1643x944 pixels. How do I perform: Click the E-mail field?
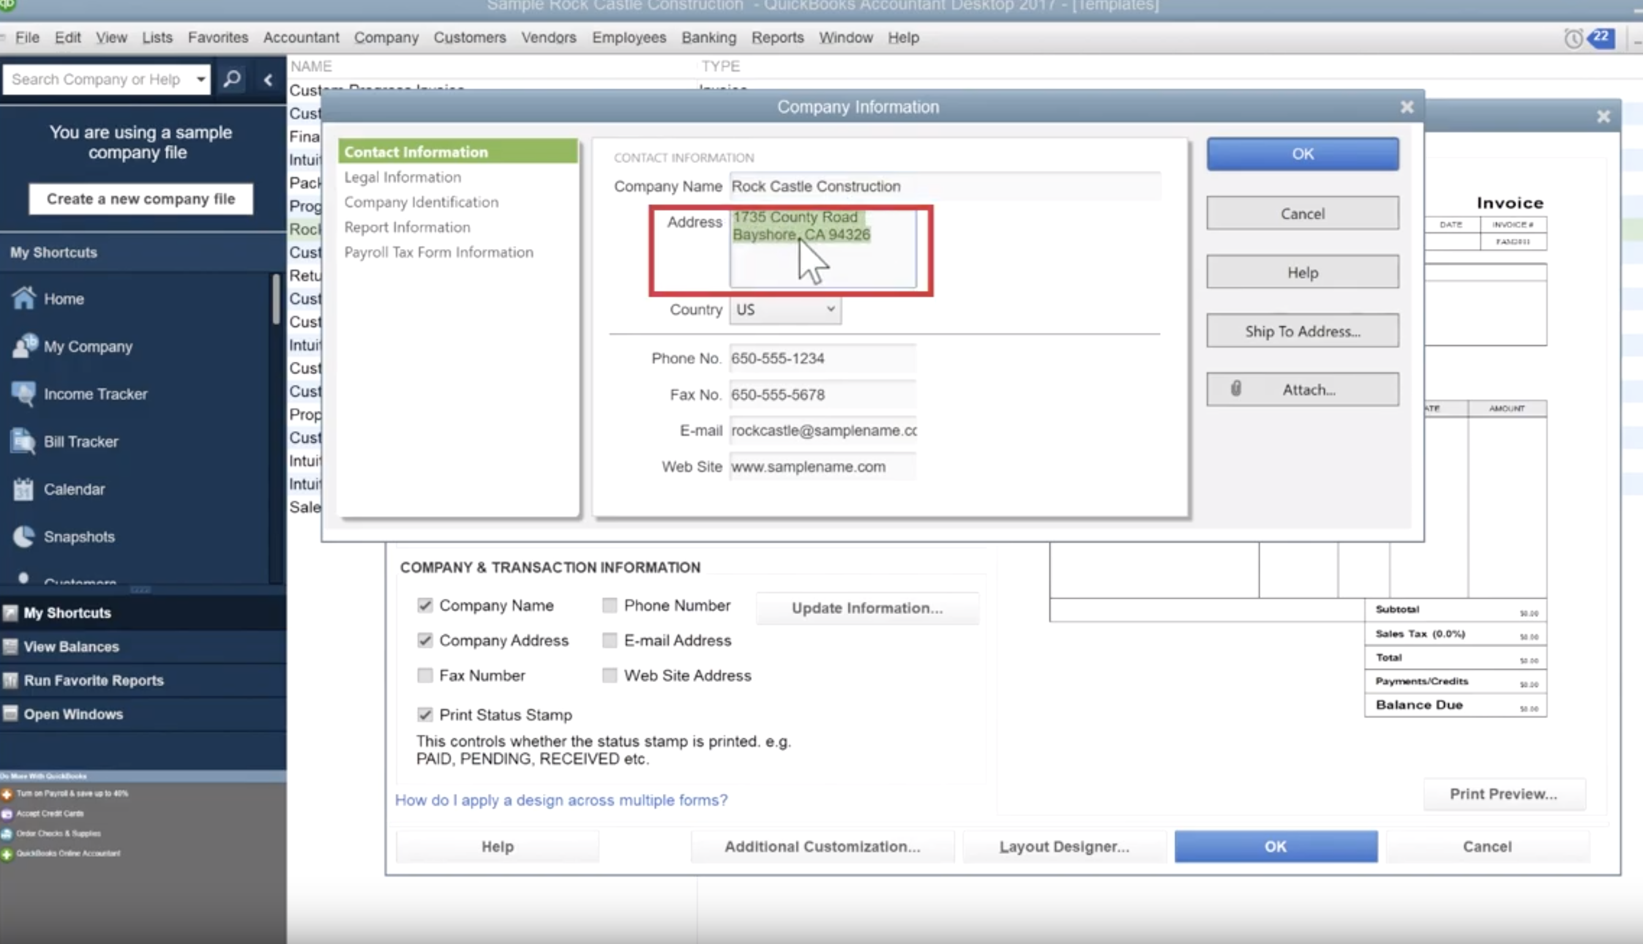pyautogui.click(x=823, y=430)
